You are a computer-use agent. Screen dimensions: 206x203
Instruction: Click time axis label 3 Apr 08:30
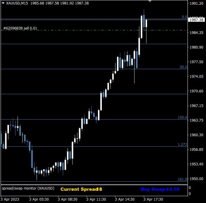[x=68, y=199]
